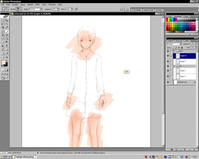Screen dimensions: 199x159
Task: Select the Lasso tool
Action: click(x=3, y=24)
